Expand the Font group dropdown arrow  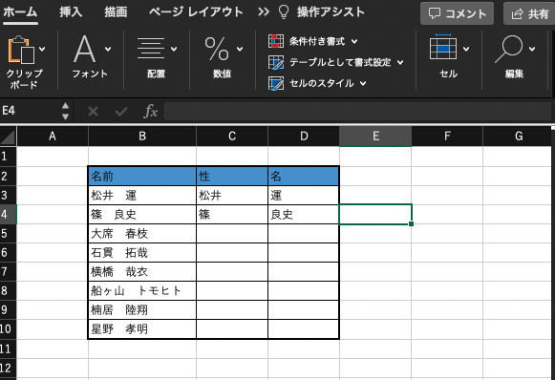pos(108,49)
